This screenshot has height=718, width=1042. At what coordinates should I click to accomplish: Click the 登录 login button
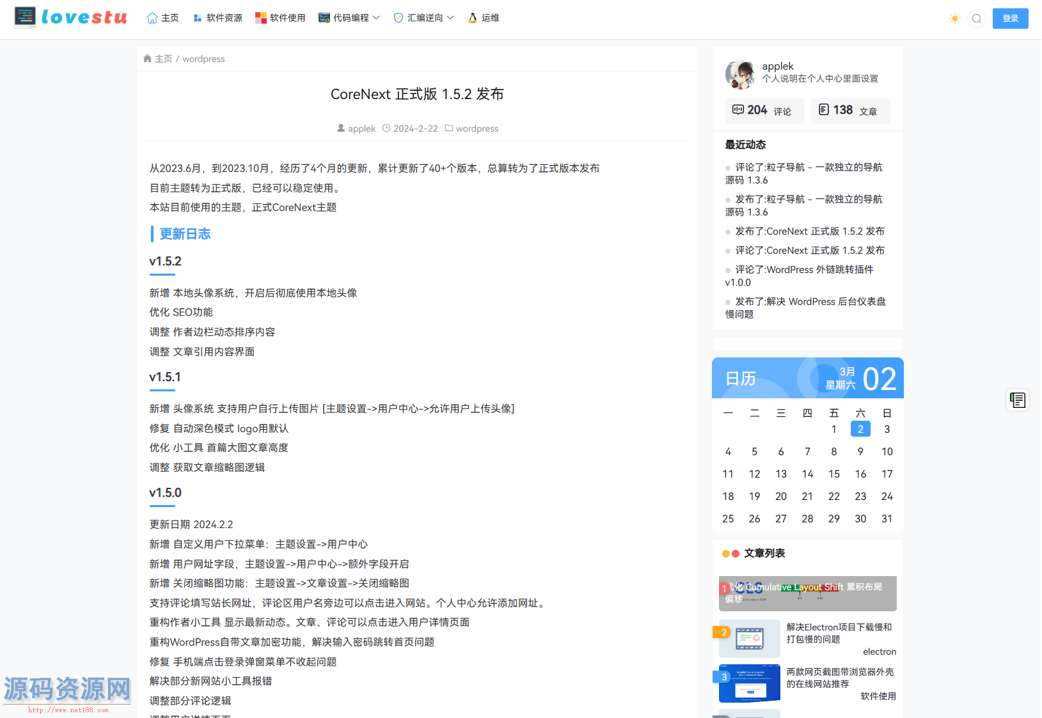[1011, 19]
